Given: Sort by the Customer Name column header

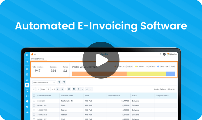Looking at the screenshot, I should pos(67,96).
